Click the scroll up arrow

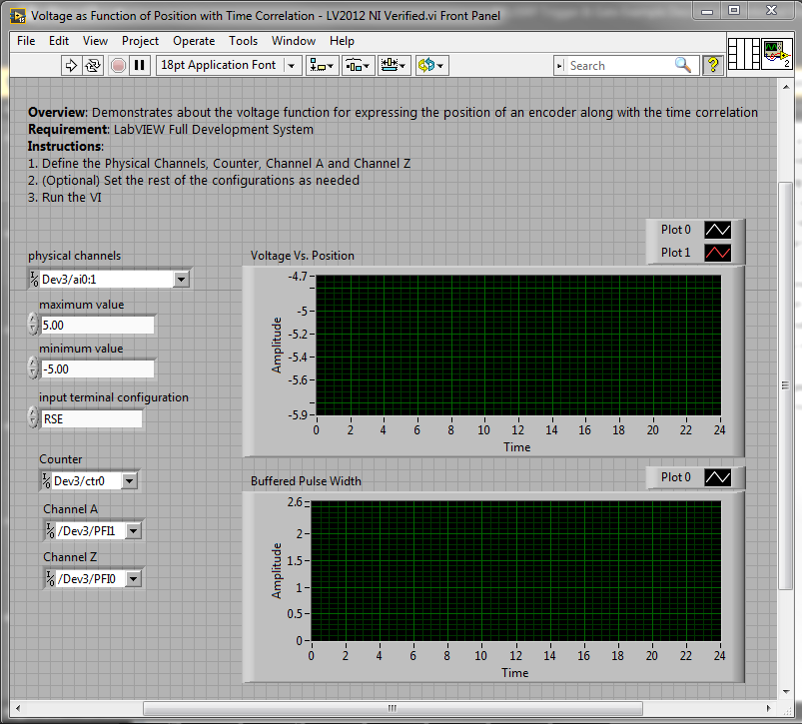(x=786, y=87)
